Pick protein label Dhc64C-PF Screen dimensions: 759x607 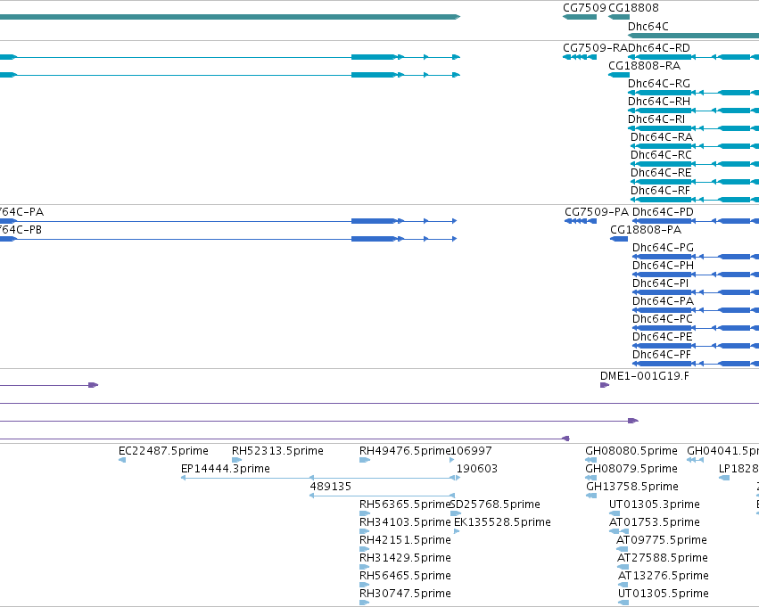[x=662, y=356]
